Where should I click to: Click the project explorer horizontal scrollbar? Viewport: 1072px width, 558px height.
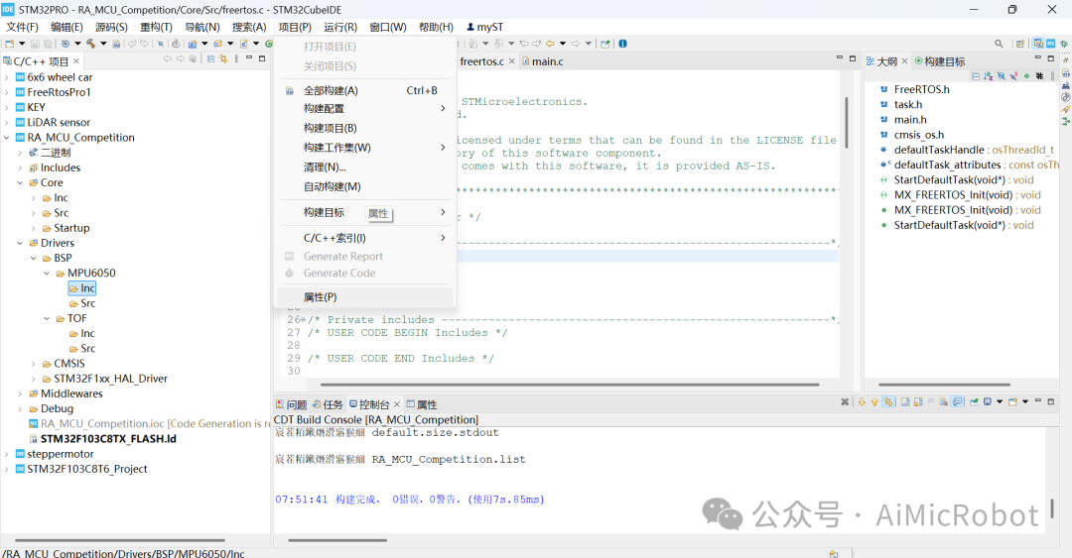120,540
